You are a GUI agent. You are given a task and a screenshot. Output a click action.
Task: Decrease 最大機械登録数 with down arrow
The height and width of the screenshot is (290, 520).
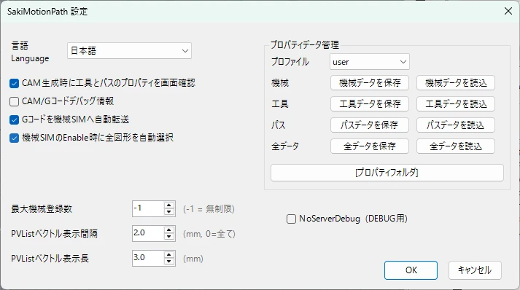pyautogui.click(x=169, y=212)
